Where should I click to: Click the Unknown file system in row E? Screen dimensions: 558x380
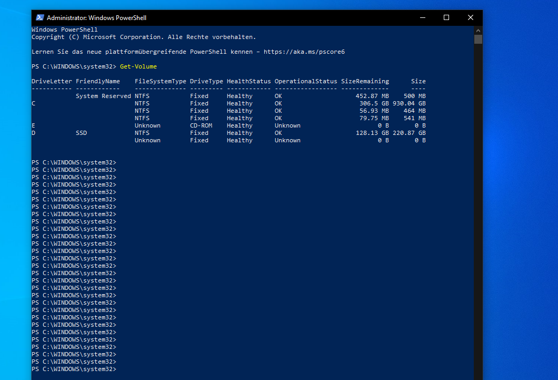pyautogui.click(x=147, y=125)
